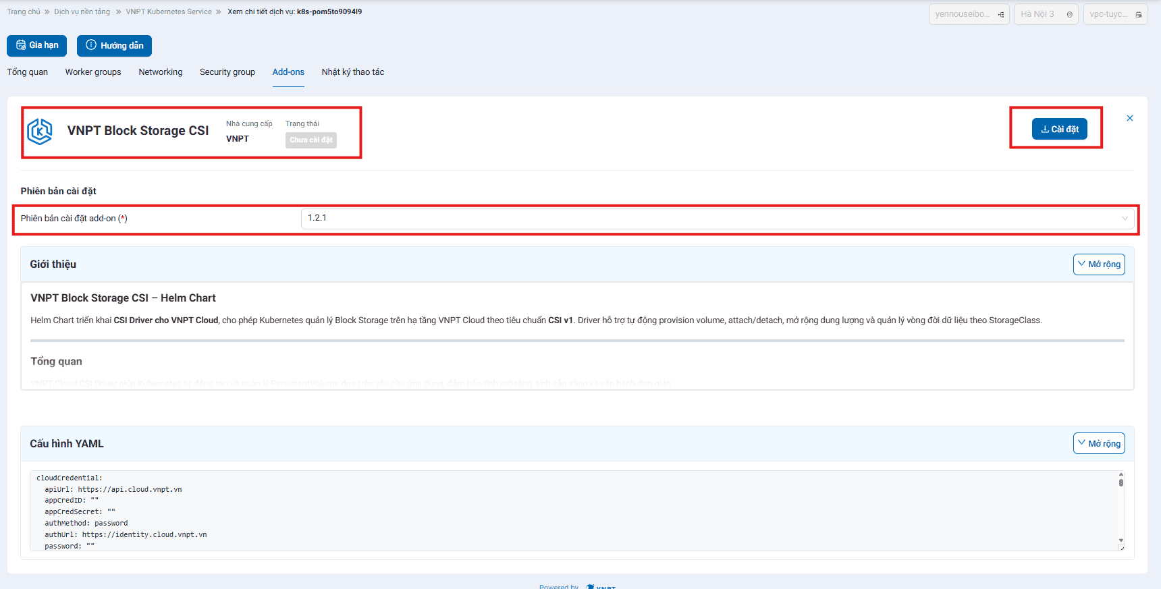Click the location pin icon beside Hà Nội 3
1161x589 pixels.
click(x=1069, y=15)
